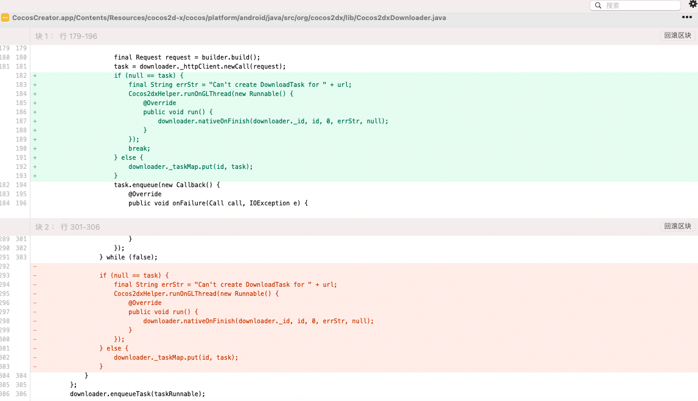Select the removed } else { line
This screenshot has width=698, height=401.
[x=114, y=349]
